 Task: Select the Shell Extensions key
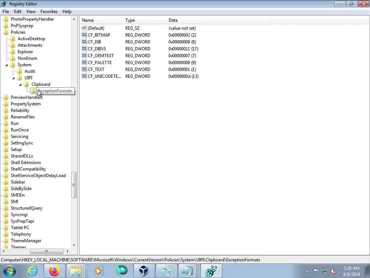point(26,163)
